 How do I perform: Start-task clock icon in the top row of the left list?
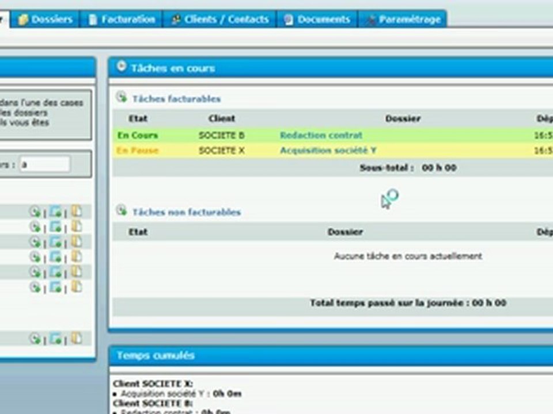point(35,211)
